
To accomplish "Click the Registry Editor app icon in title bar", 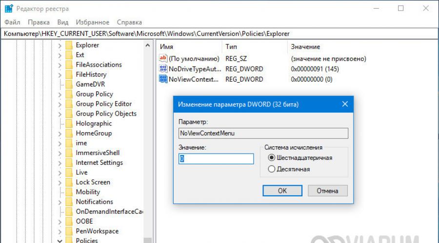I will click(x=9, y=8).
